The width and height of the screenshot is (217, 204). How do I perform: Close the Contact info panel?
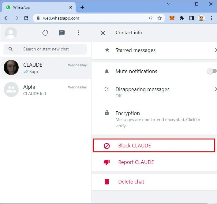tap(103, 33)
